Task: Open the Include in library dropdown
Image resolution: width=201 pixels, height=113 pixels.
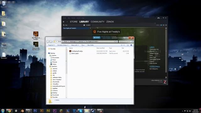Action: tap(63, 45)
